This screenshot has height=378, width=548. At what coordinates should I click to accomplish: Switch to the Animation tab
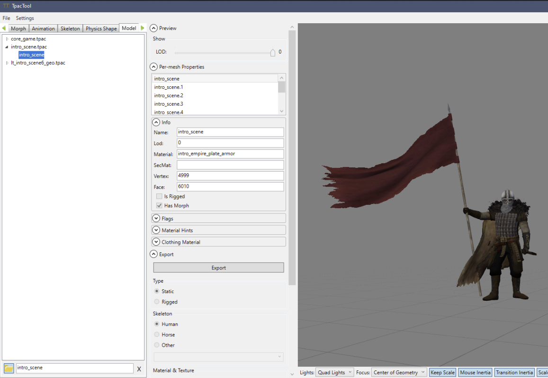(43, 28)
